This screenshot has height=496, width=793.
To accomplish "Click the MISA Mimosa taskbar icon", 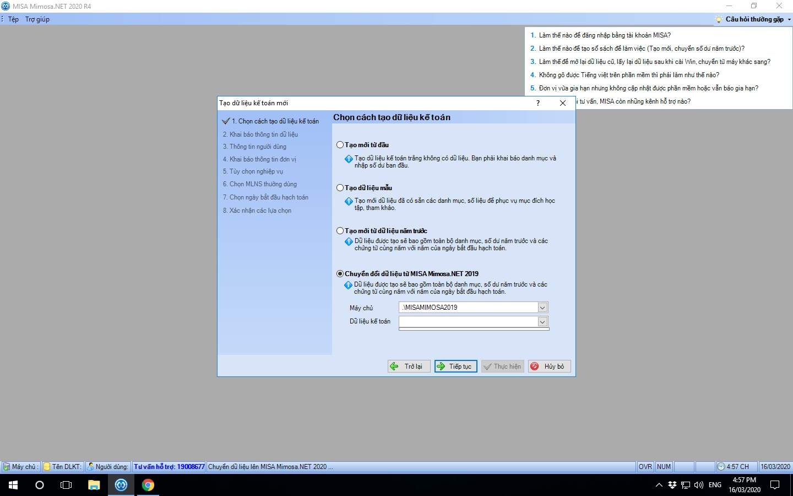I will 121,485.
